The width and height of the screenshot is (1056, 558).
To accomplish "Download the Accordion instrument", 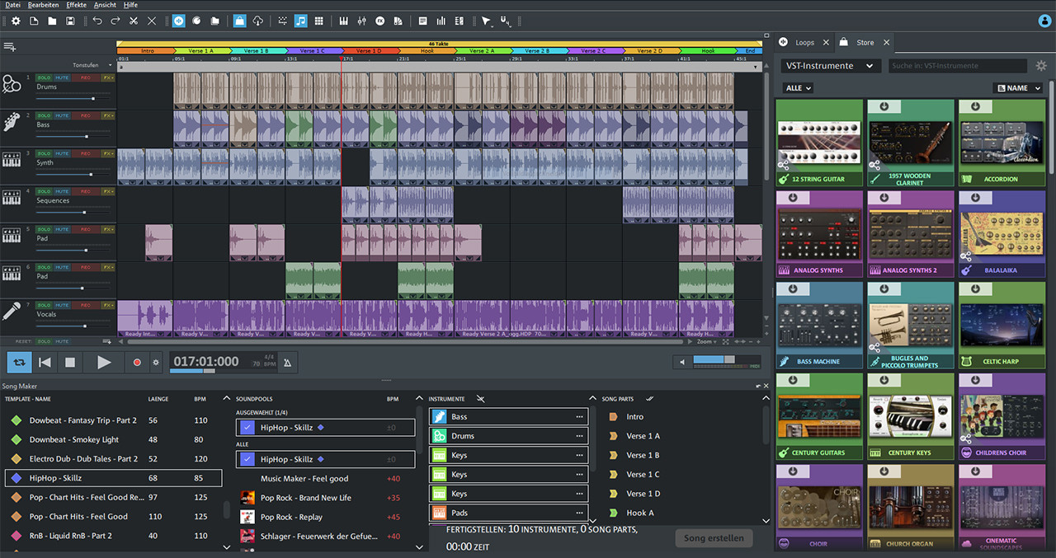I will pos(975,106).
